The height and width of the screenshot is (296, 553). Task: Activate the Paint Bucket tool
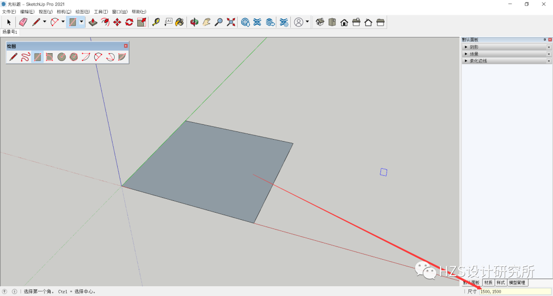pyautogui.click(x=179, y=22)
